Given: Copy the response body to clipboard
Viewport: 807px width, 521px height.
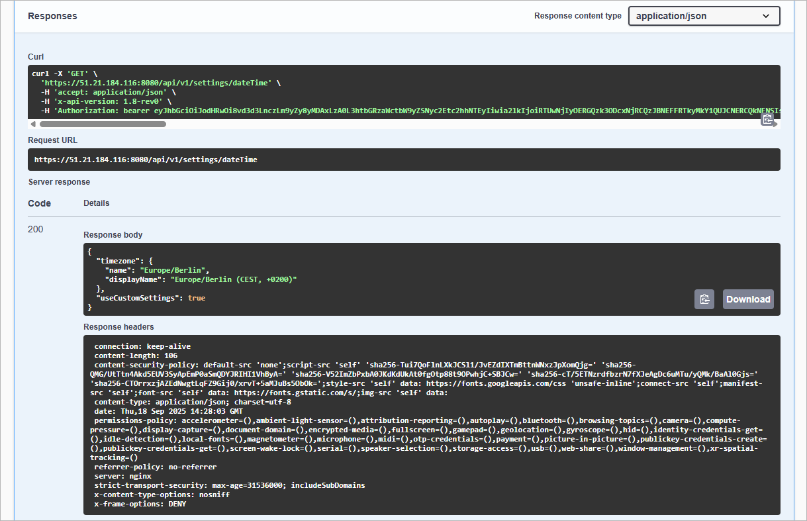Looking at the screenshot, I should pos(704,299).
